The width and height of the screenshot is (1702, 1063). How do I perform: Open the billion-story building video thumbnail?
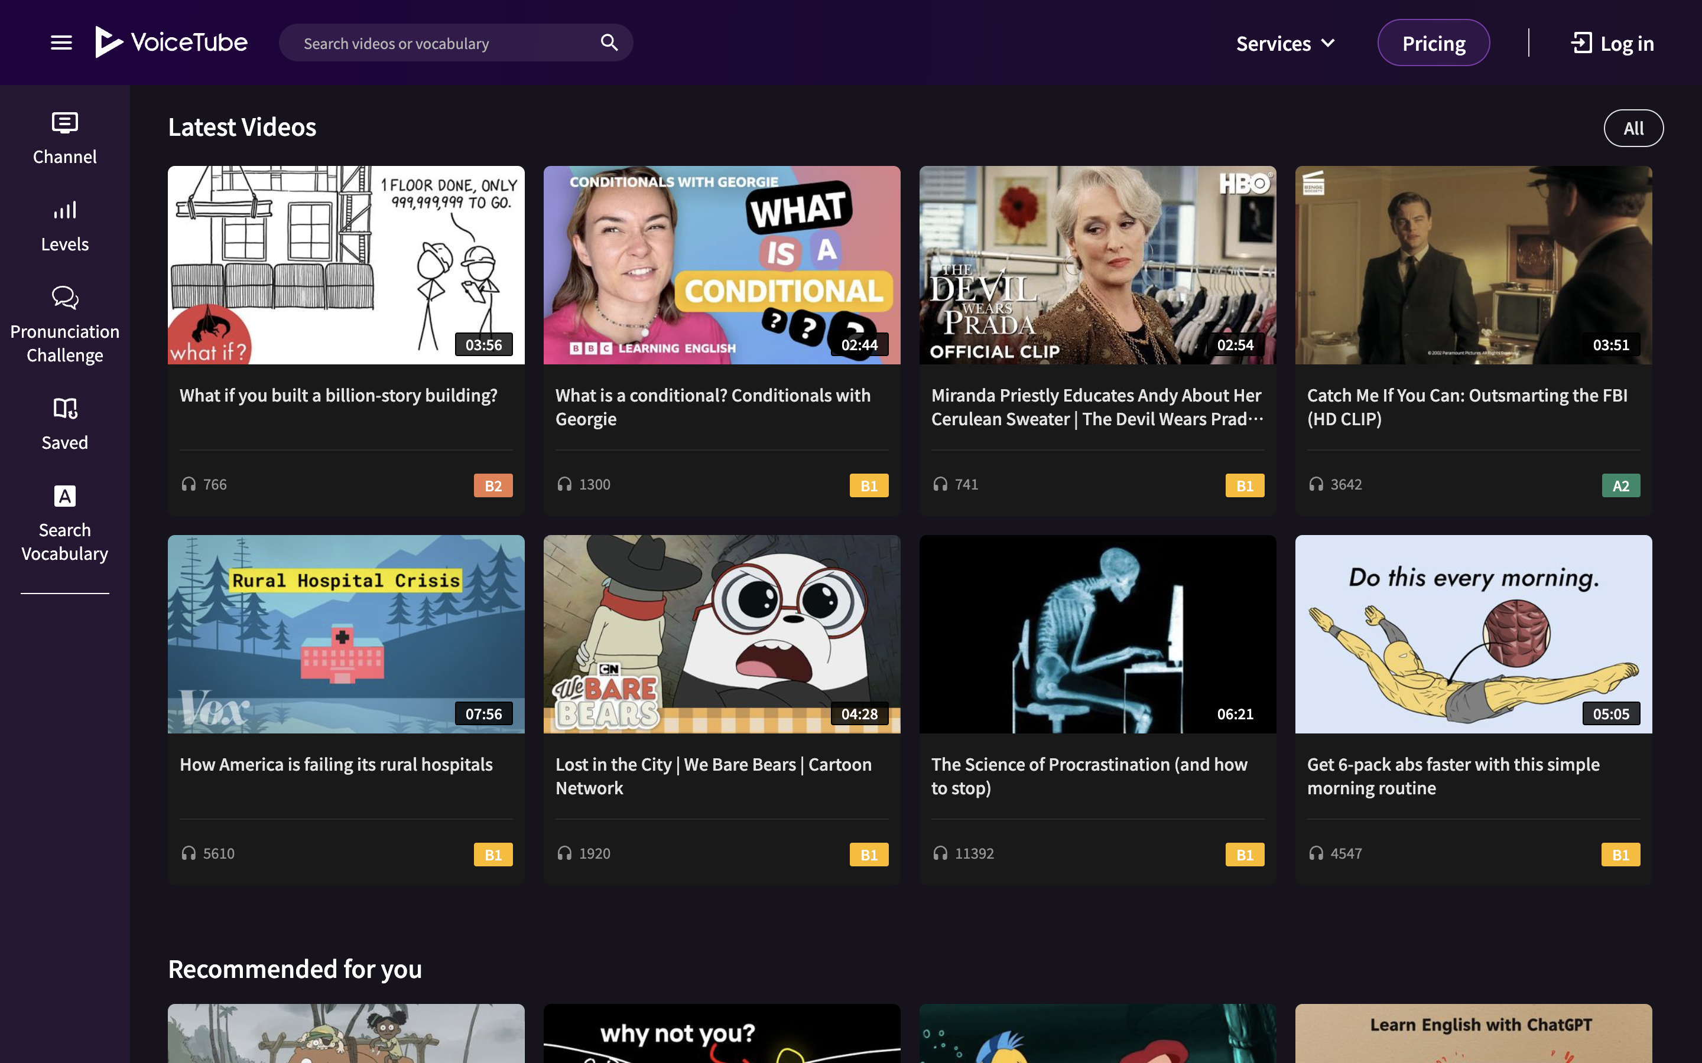coord(346,265)
